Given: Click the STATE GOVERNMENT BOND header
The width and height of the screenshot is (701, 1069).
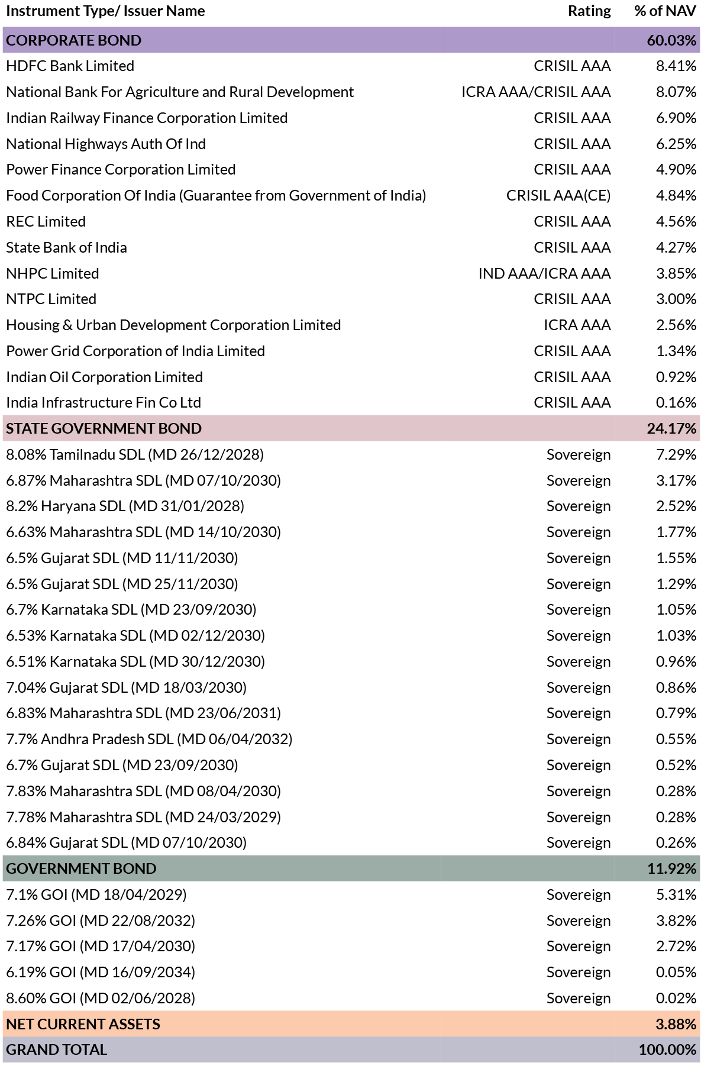Looking at the screenshot, I should tap(104, 428).
